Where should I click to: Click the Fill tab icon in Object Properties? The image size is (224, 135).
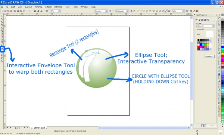[x=196, y=19]
